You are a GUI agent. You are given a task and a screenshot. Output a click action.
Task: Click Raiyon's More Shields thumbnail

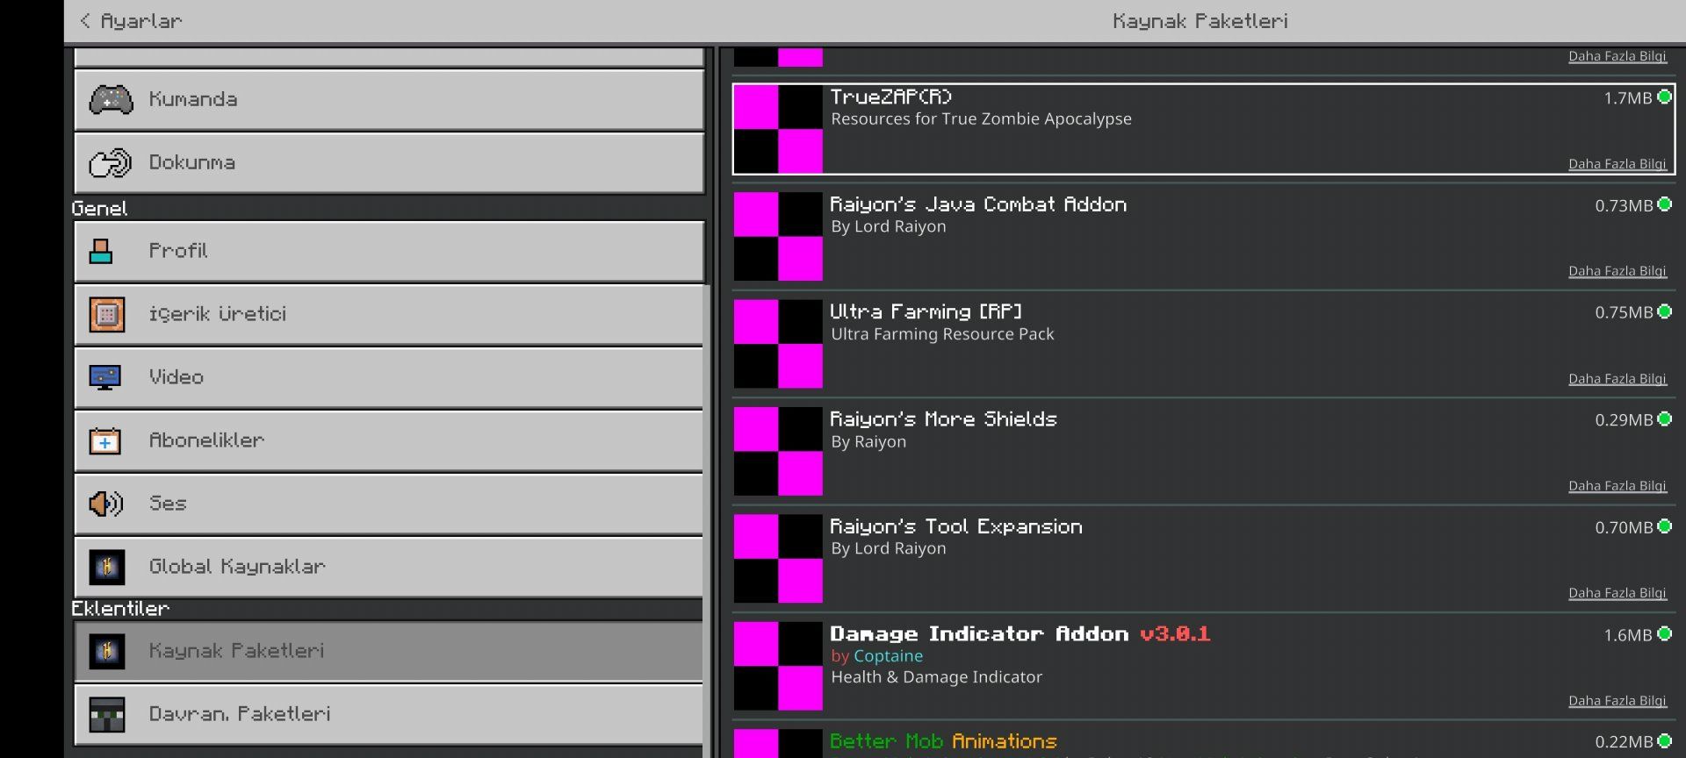pyautogui.click(x=778, y=451)
